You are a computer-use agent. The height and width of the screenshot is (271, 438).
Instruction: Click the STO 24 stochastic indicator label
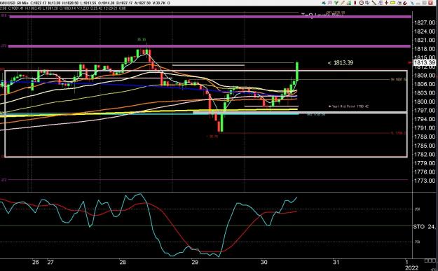[x=425, y=227]
